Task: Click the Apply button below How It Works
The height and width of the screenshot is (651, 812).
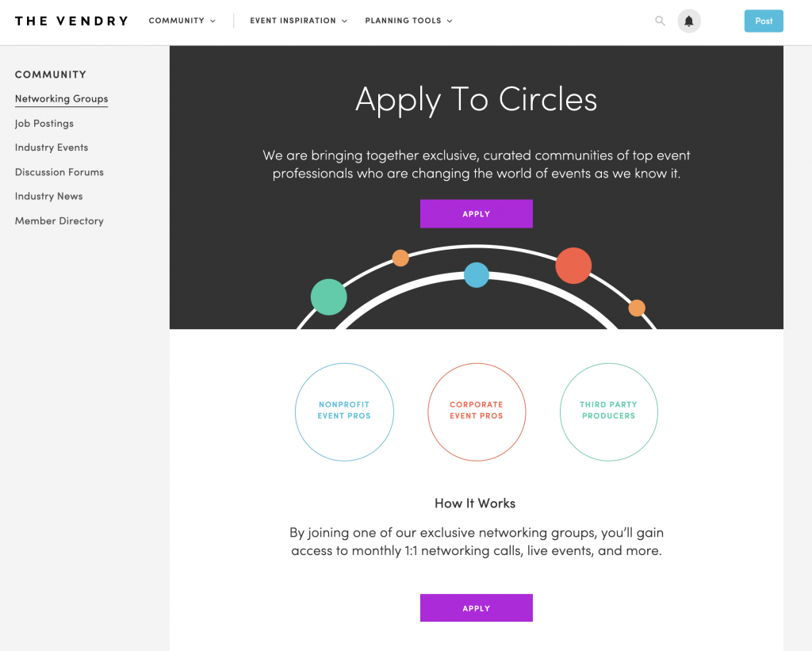Action: pos(476,608)
